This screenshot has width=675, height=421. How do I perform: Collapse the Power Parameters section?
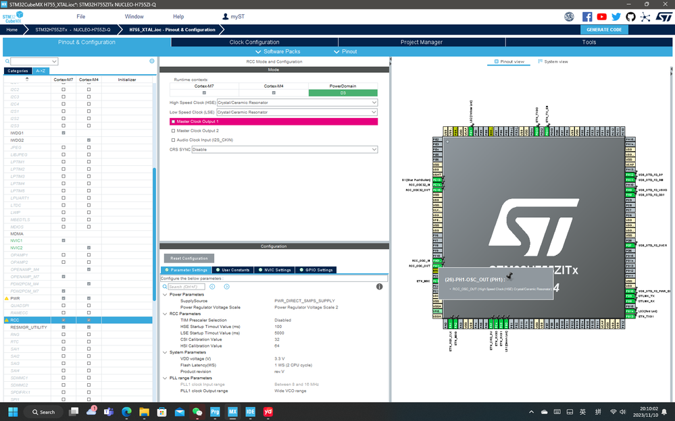point(165,294)
